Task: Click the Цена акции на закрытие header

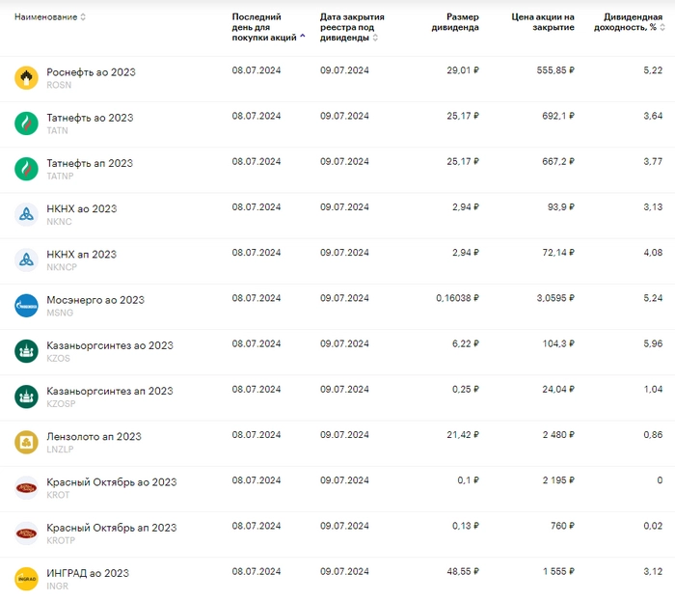Action: (542, 22)
